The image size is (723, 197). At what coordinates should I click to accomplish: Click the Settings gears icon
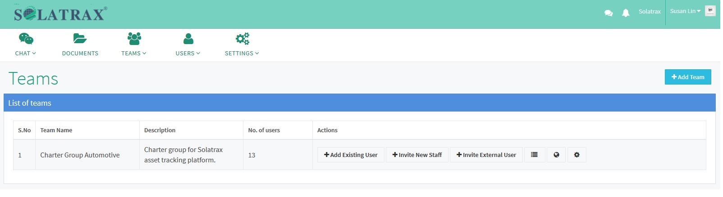point(243,39)
